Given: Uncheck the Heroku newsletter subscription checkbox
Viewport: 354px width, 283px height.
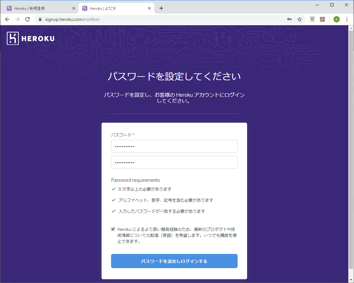Looking at the screenshot, I should pos(113,229).
